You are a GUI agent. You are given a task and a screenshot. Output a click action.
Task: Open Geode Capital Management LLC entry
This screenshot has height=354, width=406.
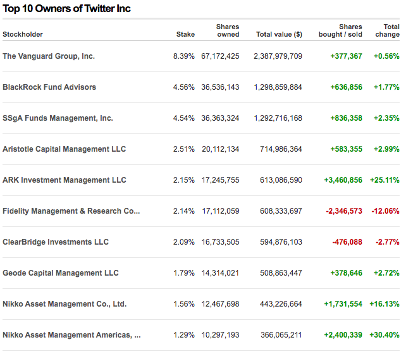[x=61, y=273]
